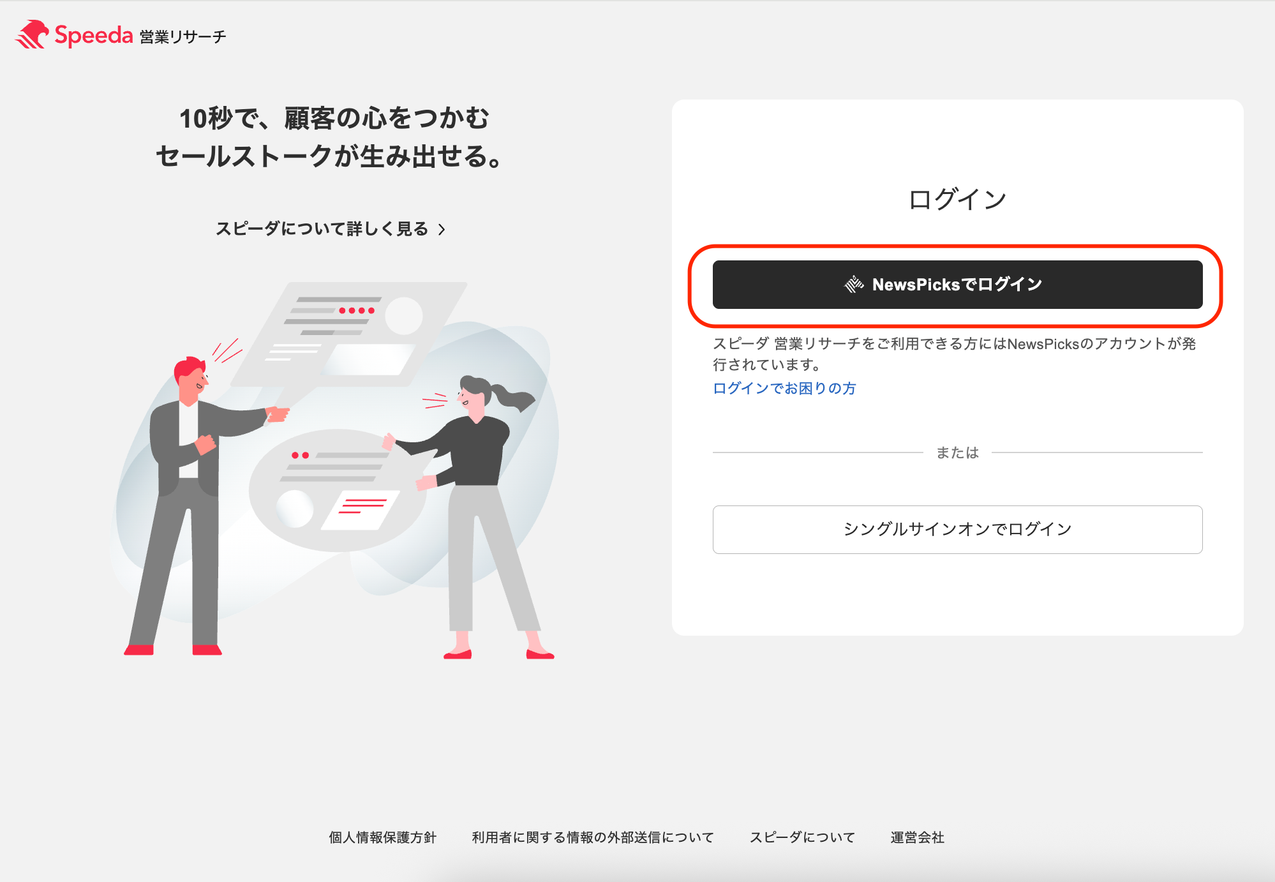The height and width of the screenshot is (882, 1275).
Task: Click the lower oval speech bubble illustration
Action: coord(338,490)
